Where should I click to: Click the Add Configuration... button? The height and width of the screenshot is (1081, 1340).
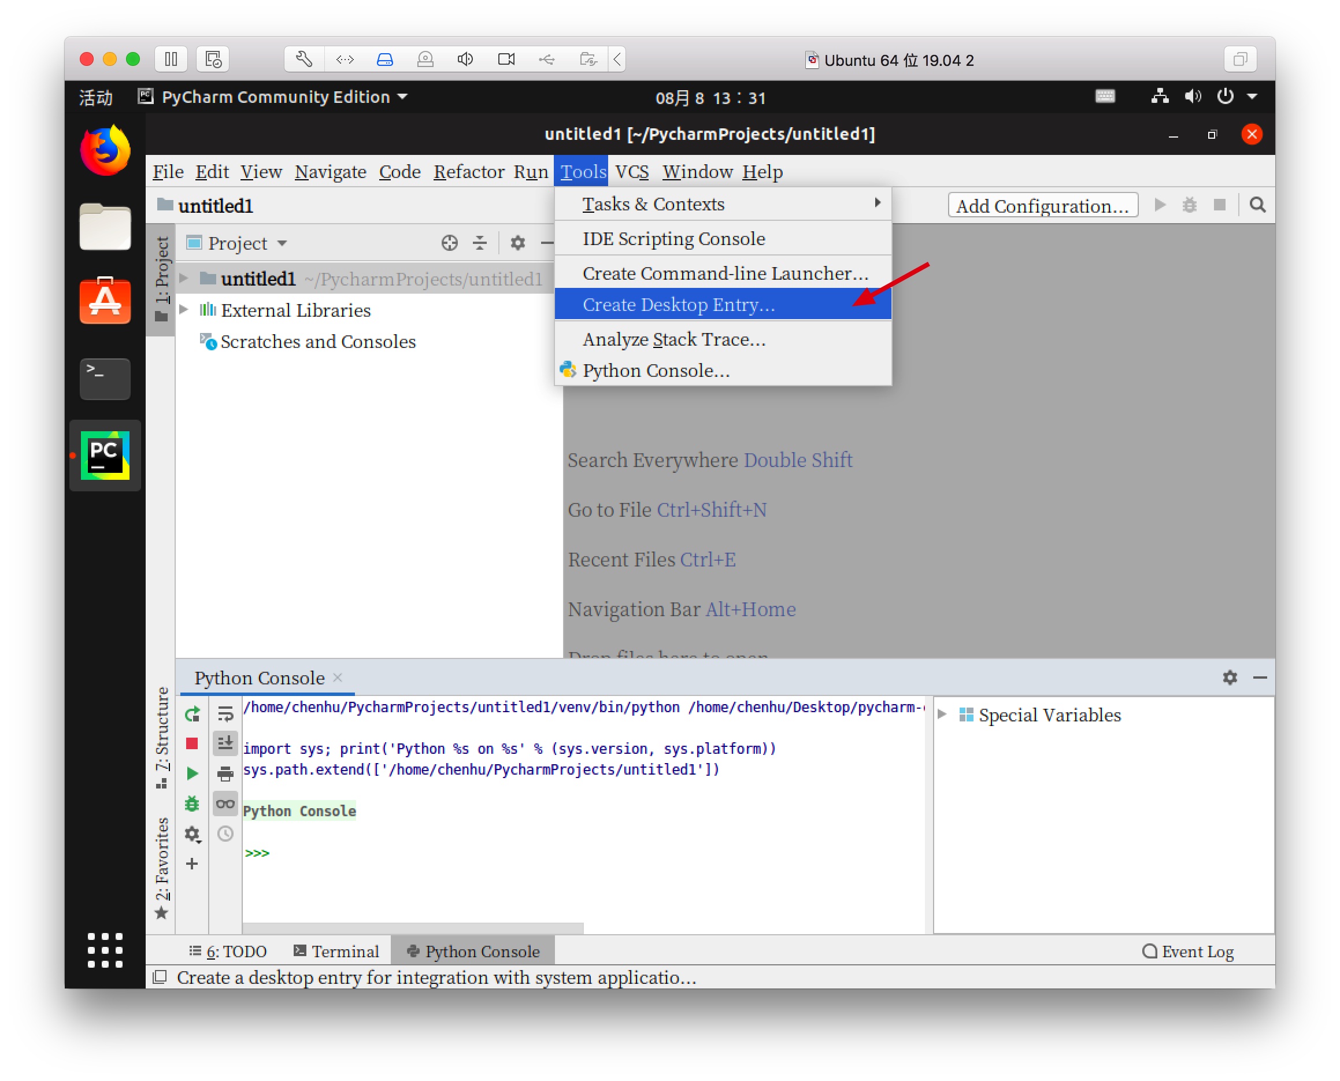[1043, 205]
